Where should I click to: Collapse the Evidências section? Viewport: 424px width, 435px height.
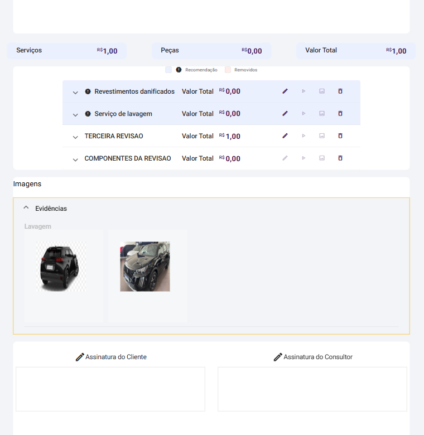[x=26, y=207]
